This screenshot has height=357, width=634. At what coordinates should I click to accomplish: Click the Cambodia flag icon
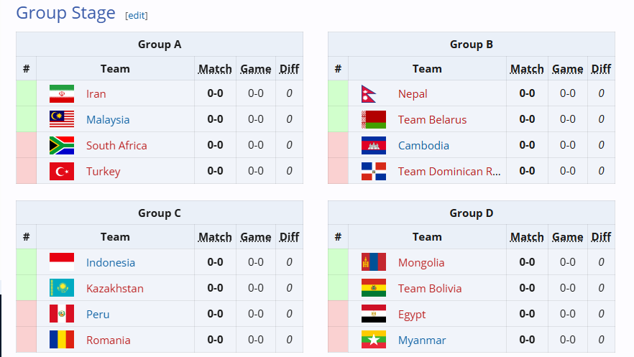[x=374, y=146]
